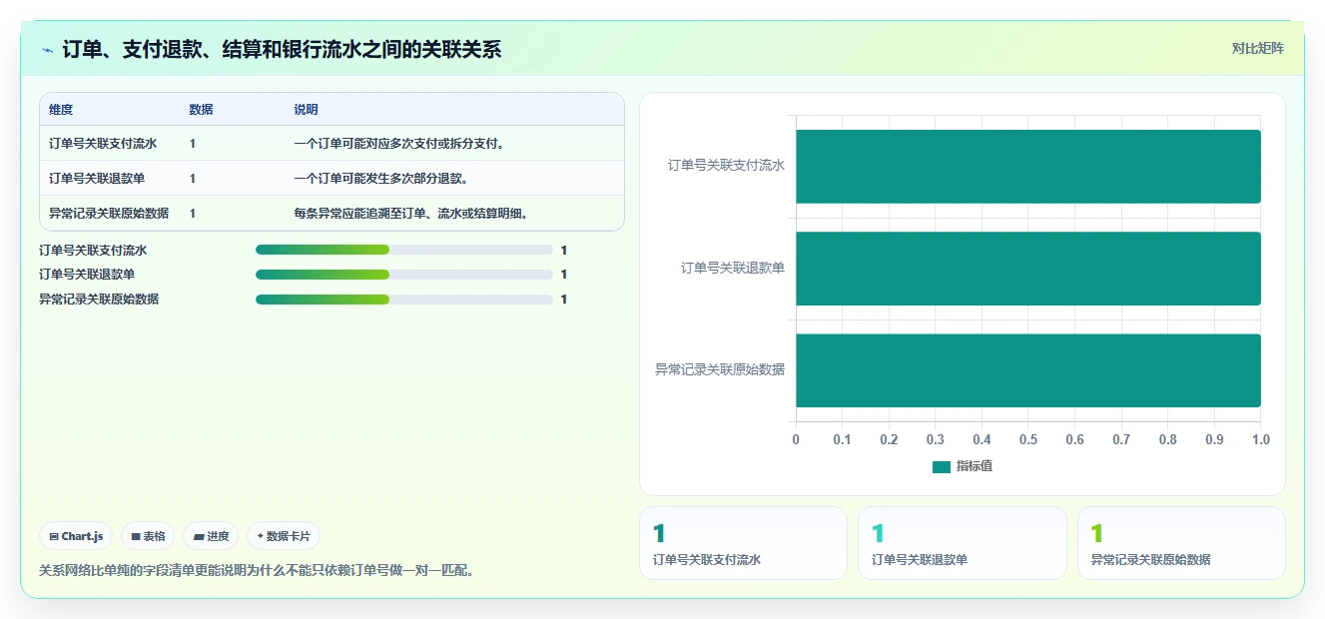
Task: Click the 订单号关联退款单 progress bar
Action: coord(404,275)
